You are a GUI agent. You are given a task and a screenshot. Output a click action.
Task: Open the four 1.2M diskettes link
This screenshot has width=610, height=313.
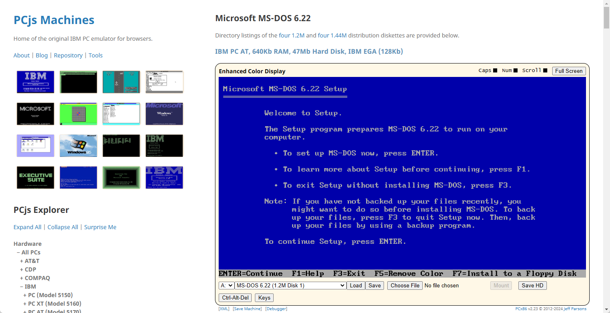tap(292, 35)
